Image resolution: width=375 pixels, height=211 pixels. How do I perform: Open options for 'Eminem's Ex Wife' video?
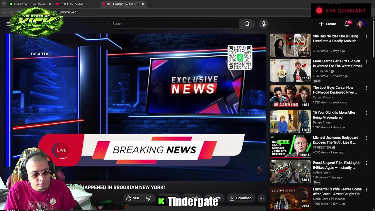[366, 189]
